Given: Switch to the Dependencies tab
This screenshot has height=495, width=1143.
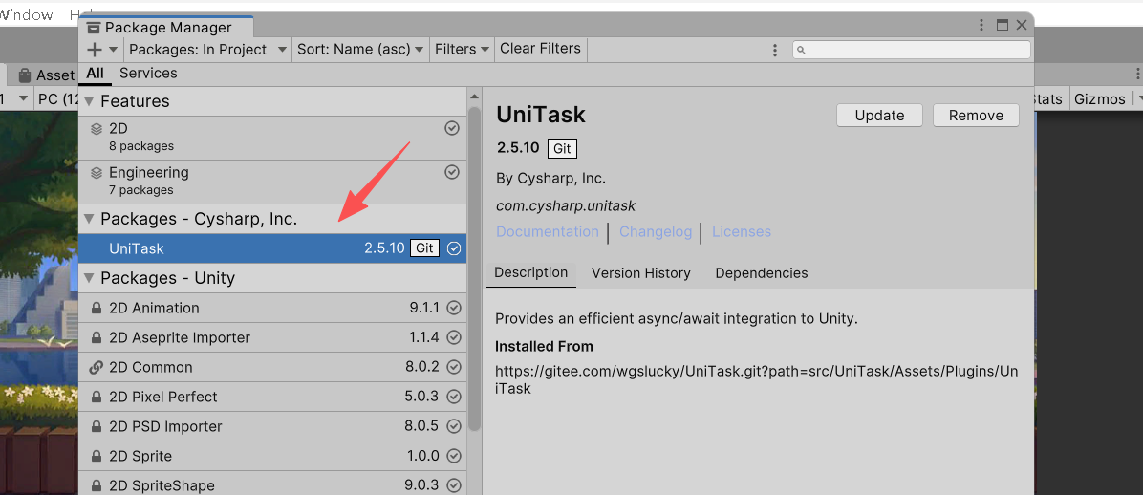Looking at the screenshot, I should click(761, 273).
